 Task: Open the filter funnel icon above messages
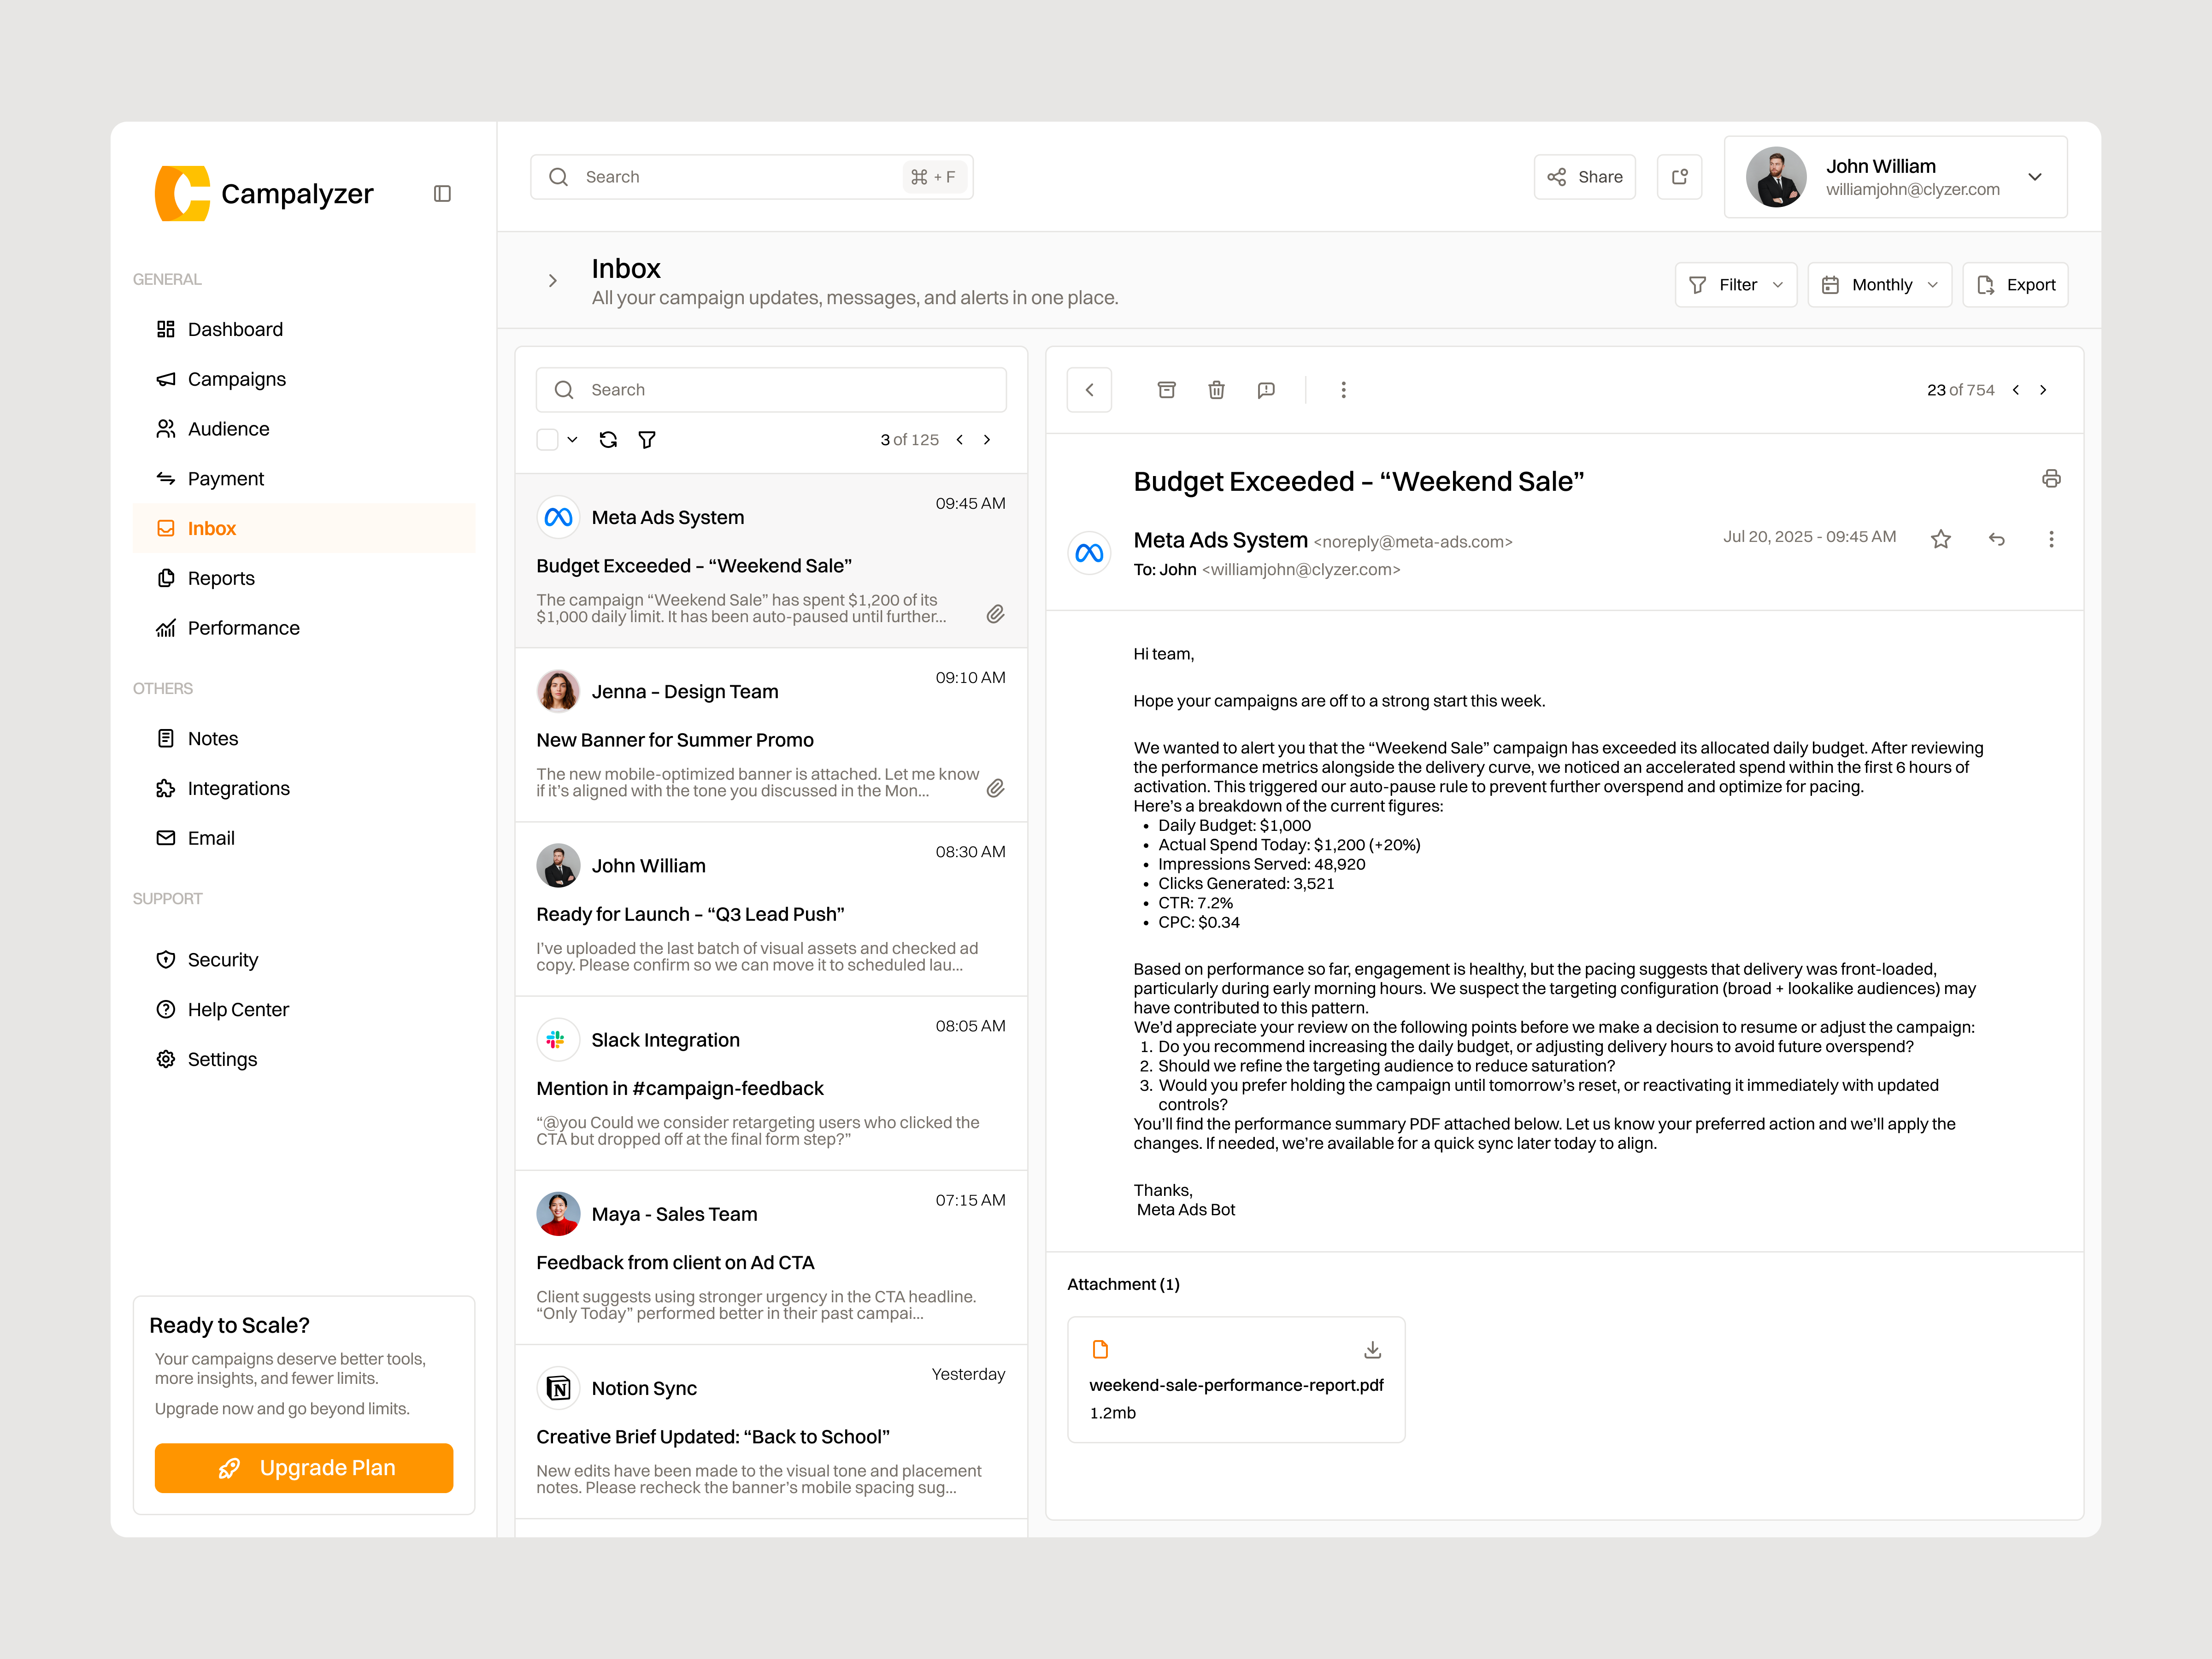[x=647, y=439]
